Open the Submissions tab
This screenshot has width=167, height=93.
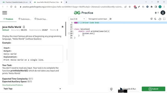pyautogui.click(x=25, y=19)
